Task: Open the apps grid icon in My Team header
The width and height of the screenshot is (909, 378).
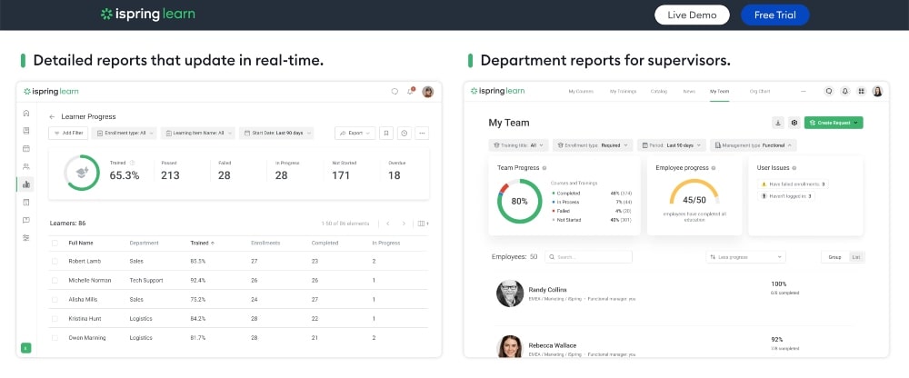Action: pyautogui.click(x=860, y=91)
